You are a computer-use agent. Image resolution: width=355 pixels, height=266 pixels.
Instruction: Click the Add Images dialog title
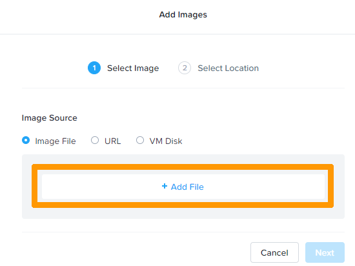183,15
